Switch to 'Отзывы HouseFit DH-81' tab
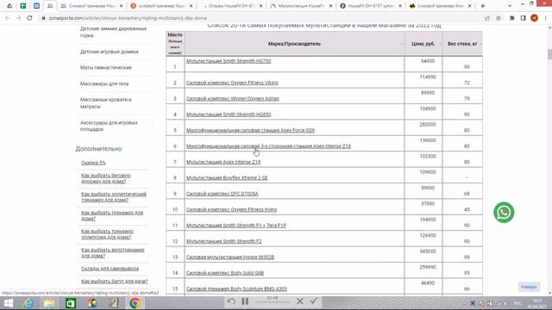Screen dimensions: 552x310 coord(232,6)
